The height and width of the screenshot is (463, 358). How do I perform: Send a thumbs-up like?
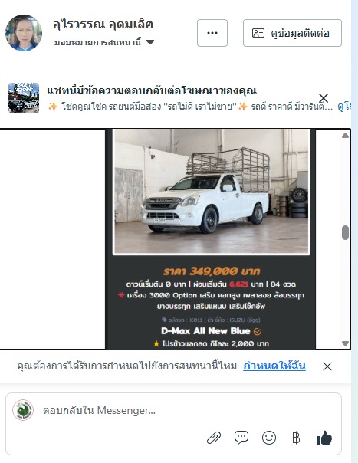324,438
